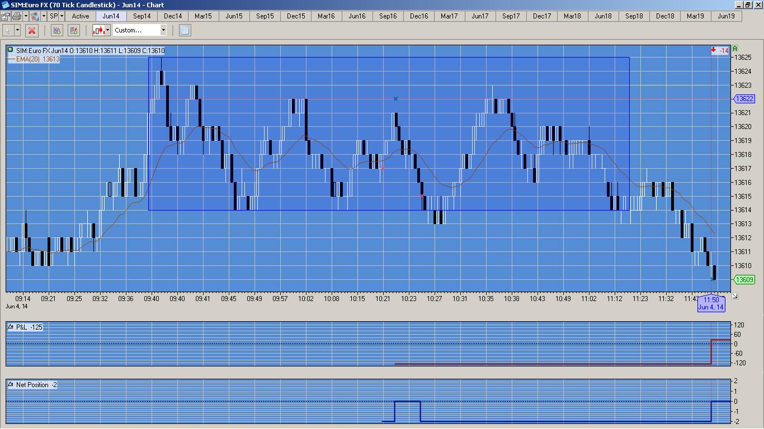Open the Custom interval combo box

(140, 30)
